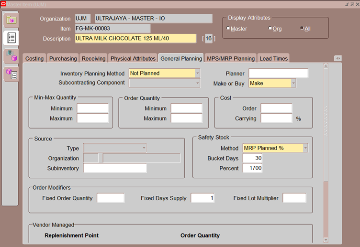Click the Cost Order field

pos(276,108)
